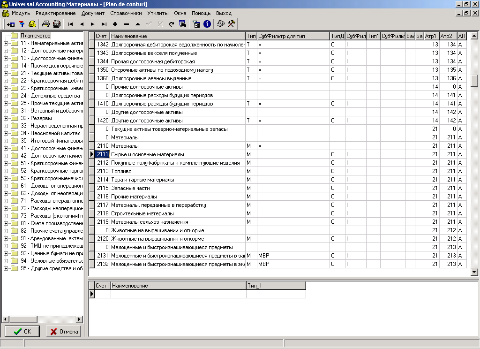Screen dimensions: 480x349
Task: Click the red and blue filter funnel icon
Action: (x=22, y=24)
